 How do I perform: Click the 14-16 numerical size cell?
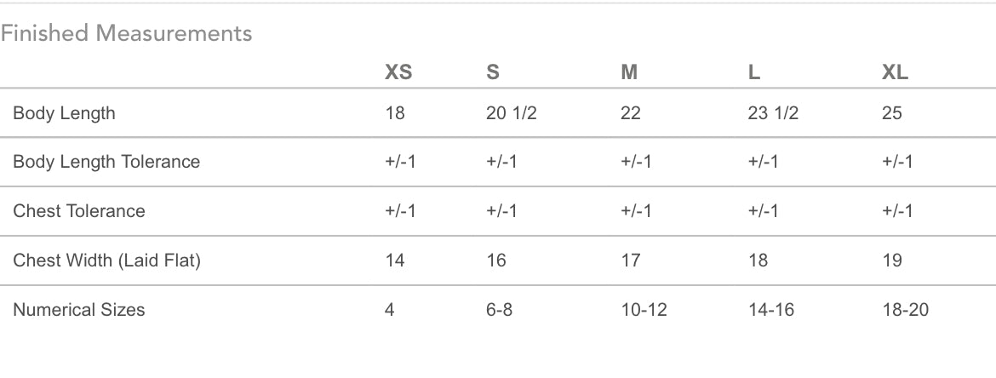click(x=771, y=310)
